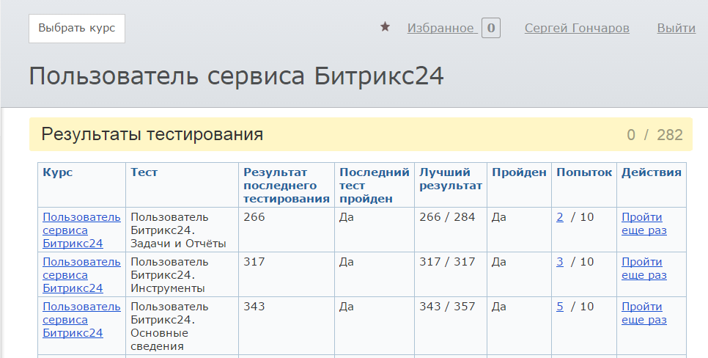Open attempts link 3 in Инструменты row

click(560, 262)
